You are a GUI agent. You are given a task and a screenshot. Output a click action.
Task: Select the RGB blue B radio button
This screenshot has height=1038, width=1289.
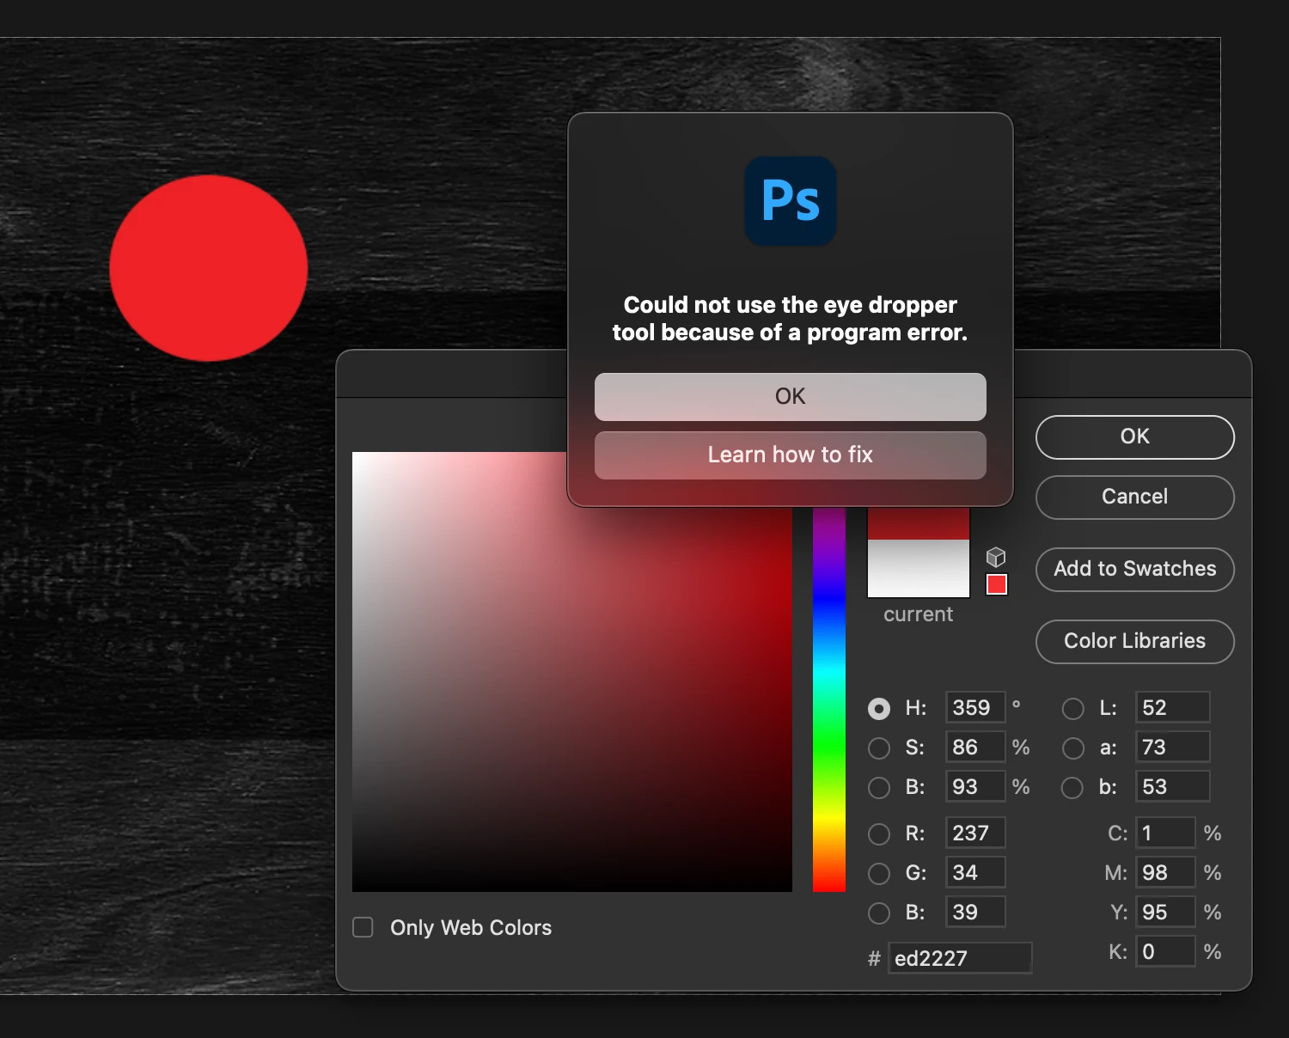(879, 913)
